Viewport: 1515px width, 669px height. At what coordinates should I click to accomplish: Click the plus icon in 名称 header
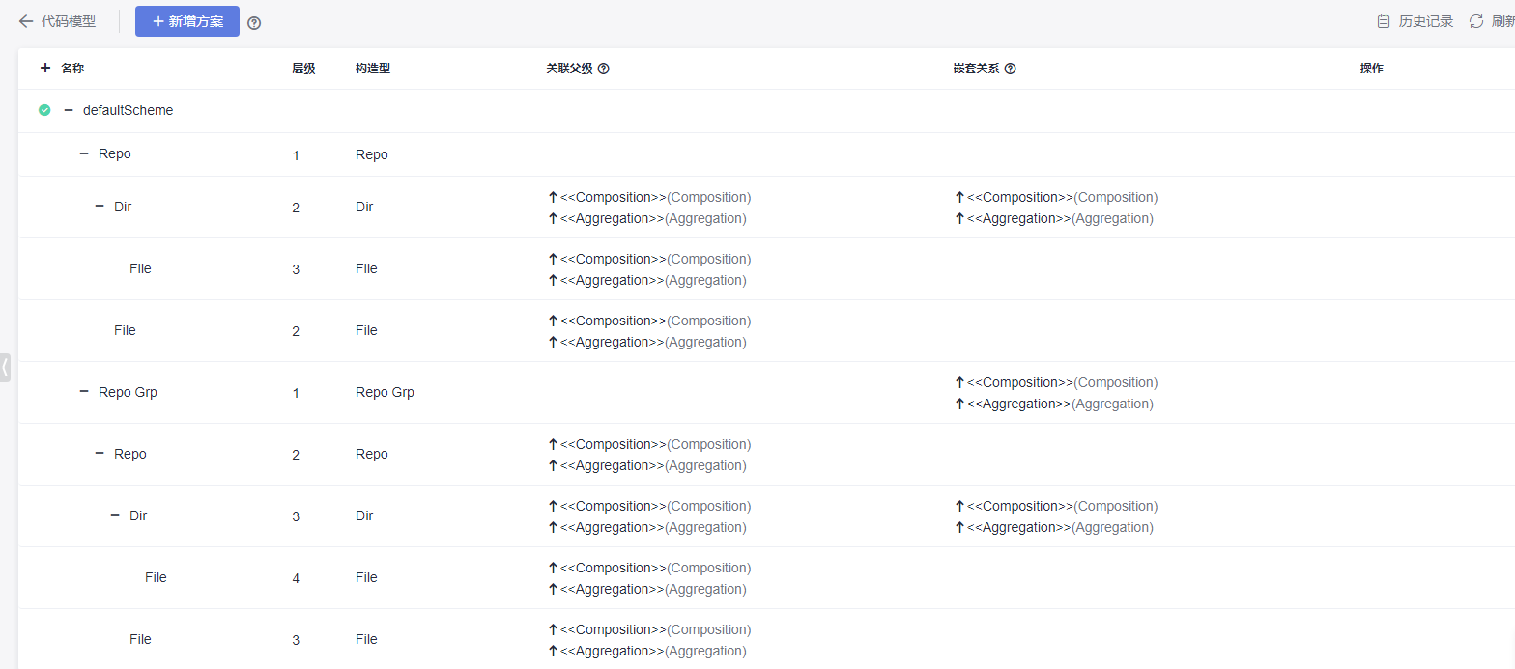45,68
